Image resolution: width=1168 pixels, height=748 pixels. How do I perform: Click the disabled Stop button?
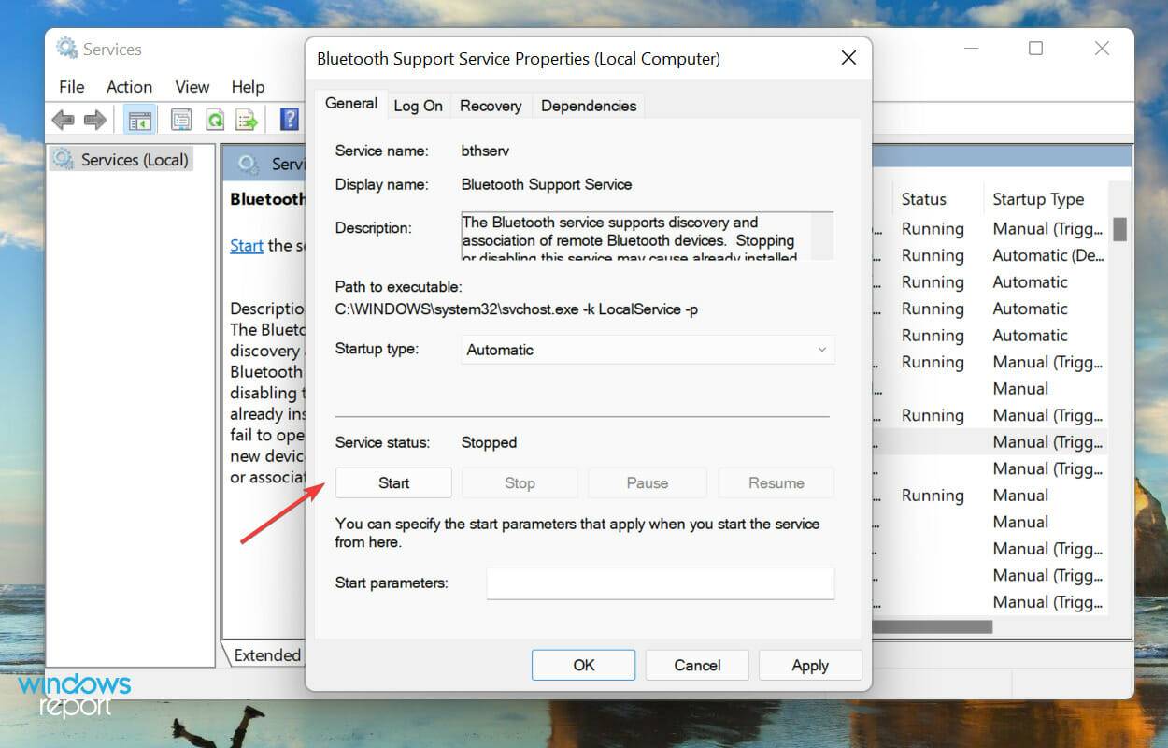pos(520,482)
